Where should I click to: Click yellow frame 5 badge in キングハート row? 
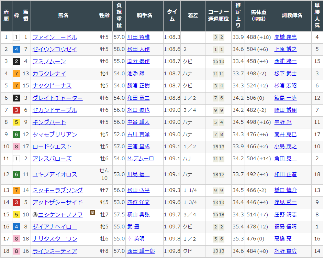(16, 122)
